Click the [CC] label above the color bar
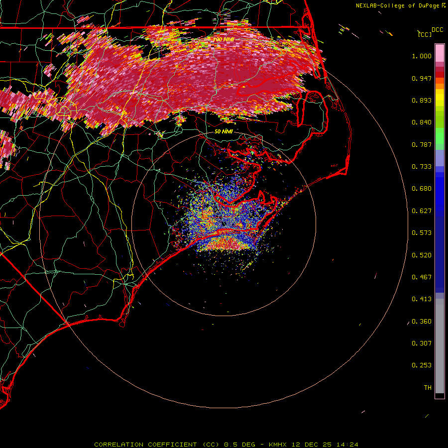This screenshot has height=448, width=448. [x=425, y=34]
